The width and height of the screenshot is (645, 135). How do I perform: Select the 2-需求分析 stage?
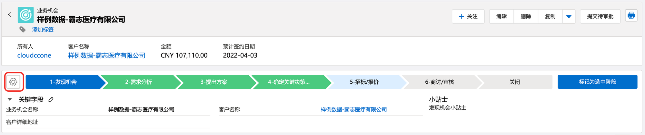pyautogui.click(x=138, y=82)
